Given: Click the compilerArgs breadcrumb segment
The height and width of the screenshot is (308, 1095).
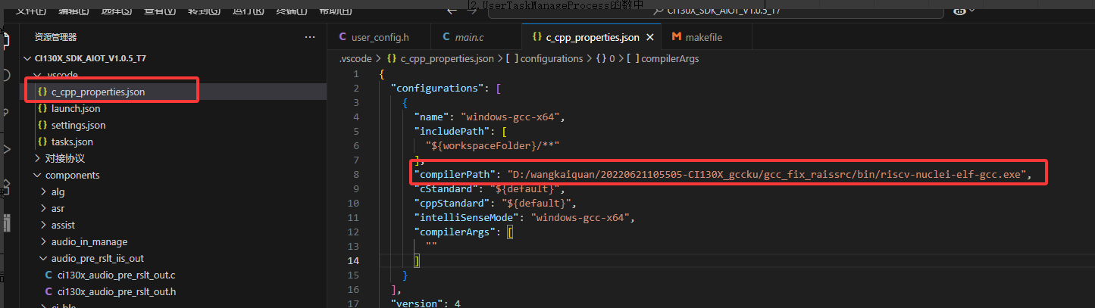Looking at the screenshot, I should [x=670, y=58].
